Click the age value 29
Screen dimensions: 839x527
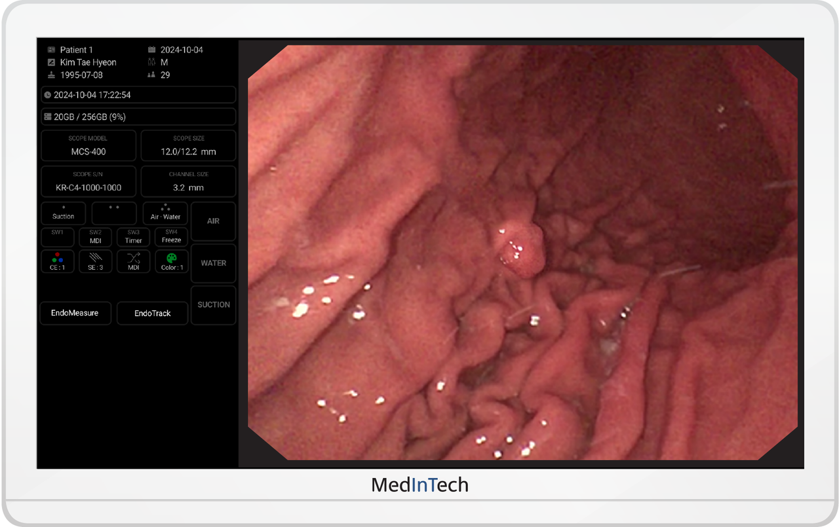click(165, 75)
